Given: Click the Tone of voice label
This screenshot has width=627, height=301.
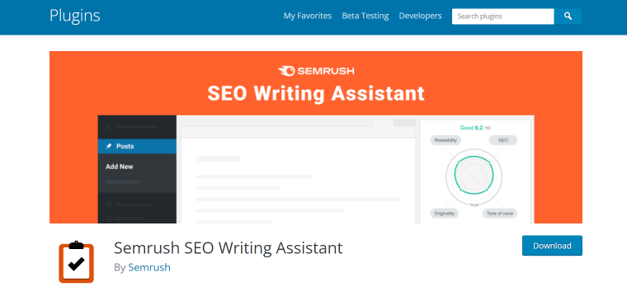Looking at the screenshot, I should 500,214.
